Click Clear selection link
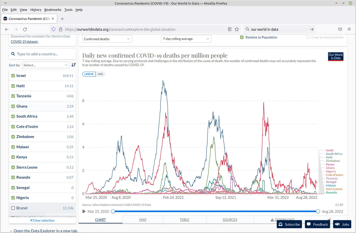This screenshot has height=233, width=356. click(x=42, y=220)
